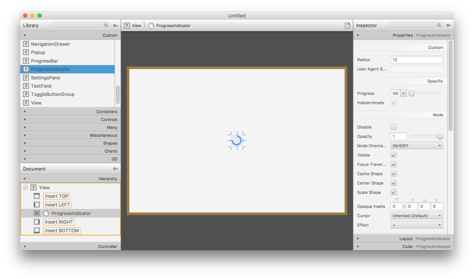Click the Inspector search magnifier icon

(439, 26)
